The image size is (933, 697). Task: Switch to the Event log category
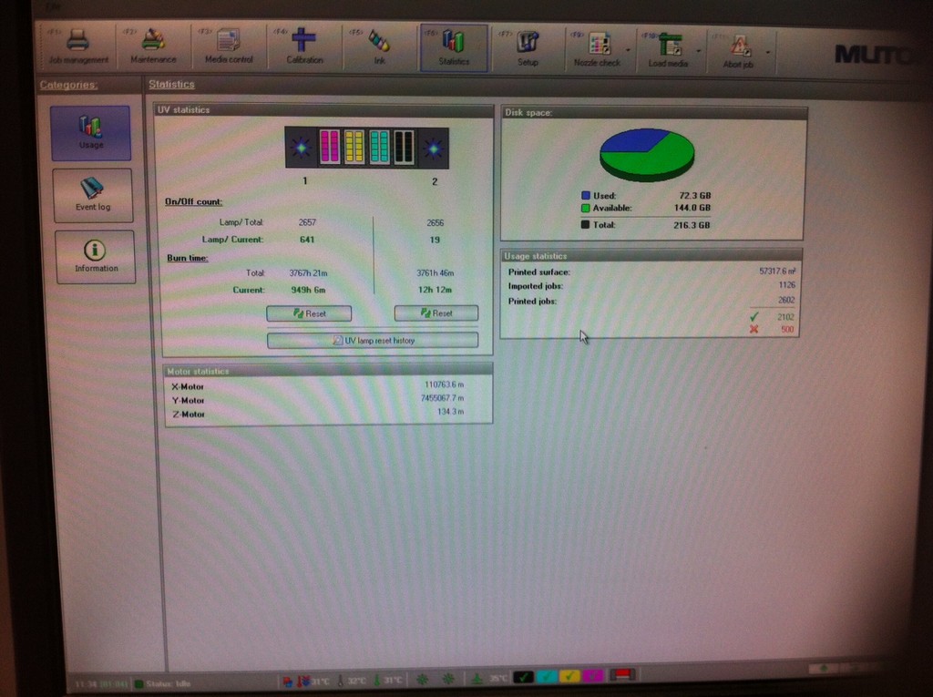[92, 195]
